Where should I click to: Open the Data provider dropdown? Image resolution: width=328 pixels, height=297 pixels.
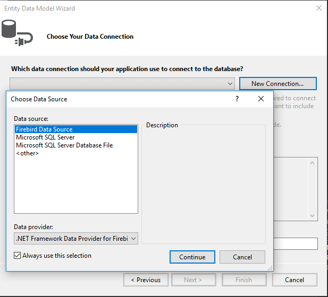76,238
